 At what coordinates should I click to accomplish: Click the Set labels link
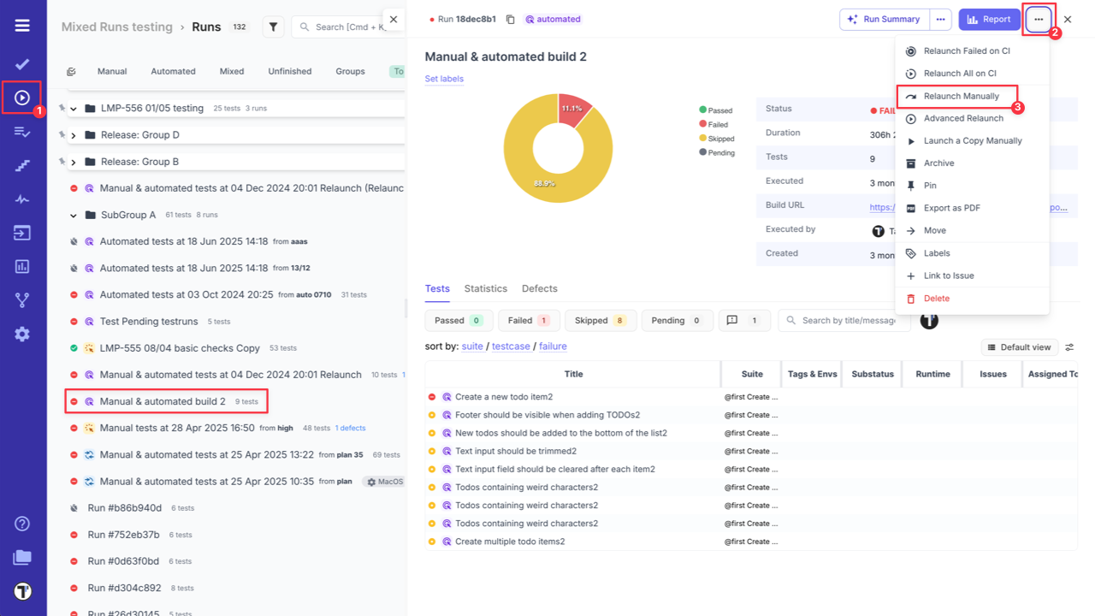[x=443, y=78]
